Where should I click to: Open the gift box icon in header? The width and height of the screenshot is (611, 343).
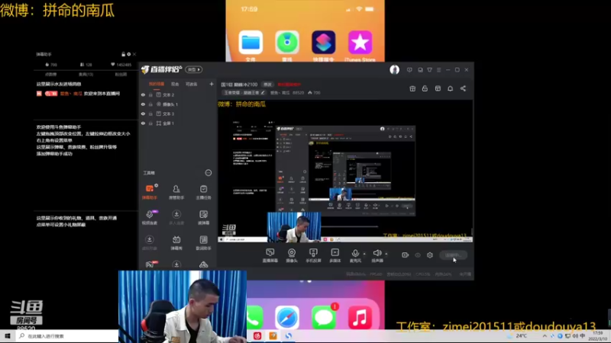point(412,88)
